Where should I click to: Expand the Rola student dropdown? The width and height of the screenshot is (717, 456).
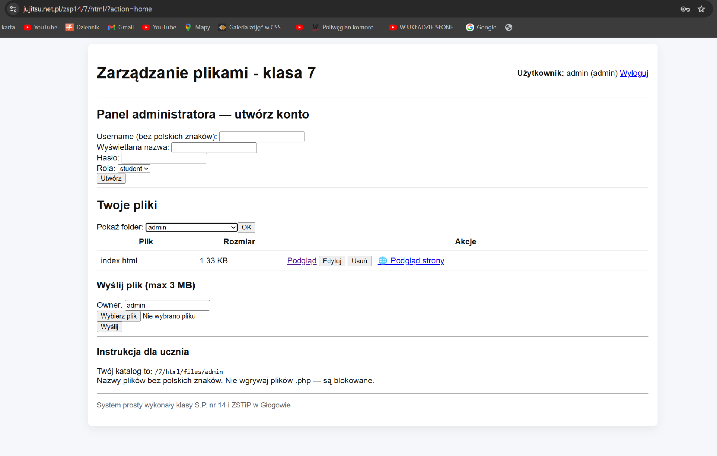[x=134, y=169]
